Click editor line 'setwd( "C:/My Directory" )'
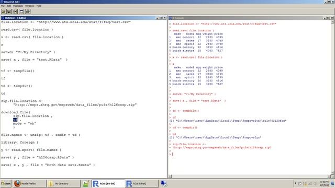Viewport: 335px width, 188px height. [x=28, y=52]
